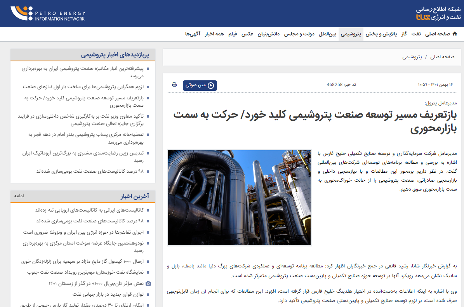Click همه اخبار in the navigation bar
This screenshot has width=464, height=307.
[x=214, y=34]
